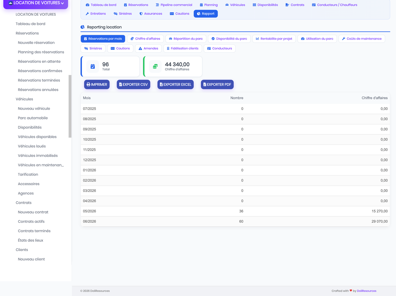Viewport: 396px width, 296px height.
Task: Open Véhicules disponibles in sidebar
Action: [x=37, y=137]
